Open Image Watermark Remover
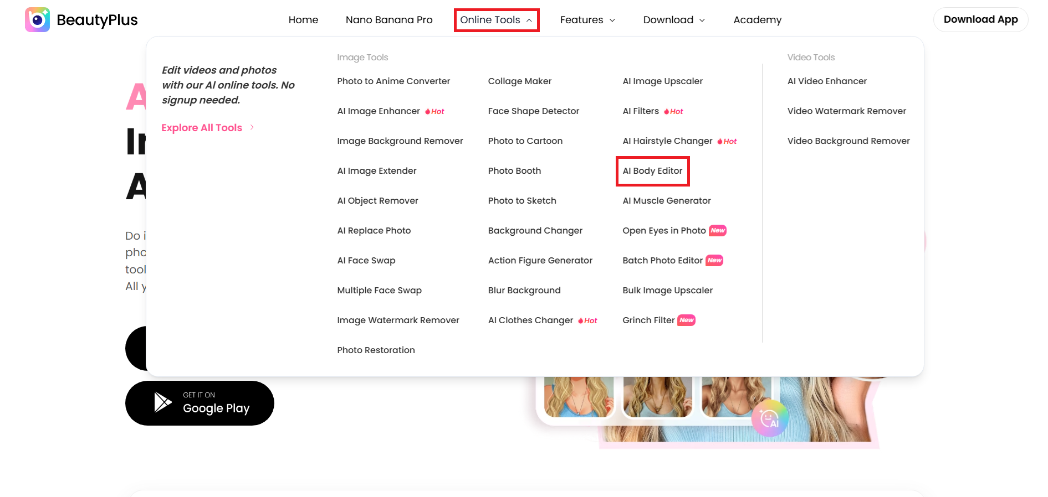The width and height of the screenshot is (1048, 497). click(398, 320)
